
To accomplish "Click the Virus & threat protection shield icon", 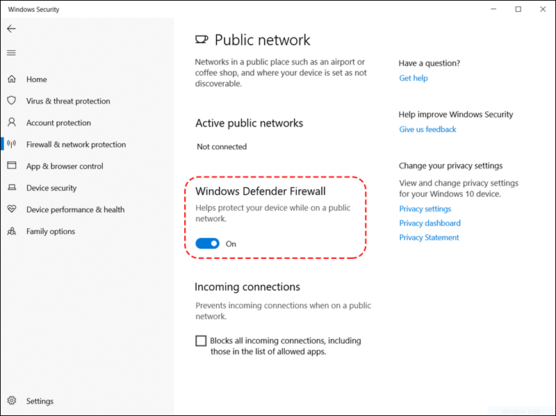I will (12, 100).
